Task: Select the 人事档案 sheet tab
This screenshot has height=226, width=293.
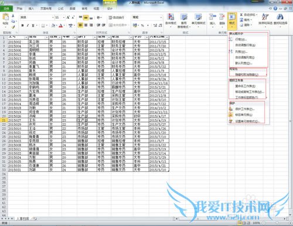Action: pyautogui.click(x=22, y=218)
